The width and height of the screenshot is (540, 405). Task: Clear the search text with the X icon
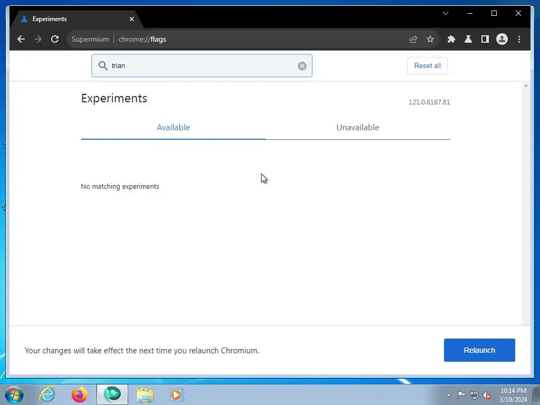coord(302,66)
